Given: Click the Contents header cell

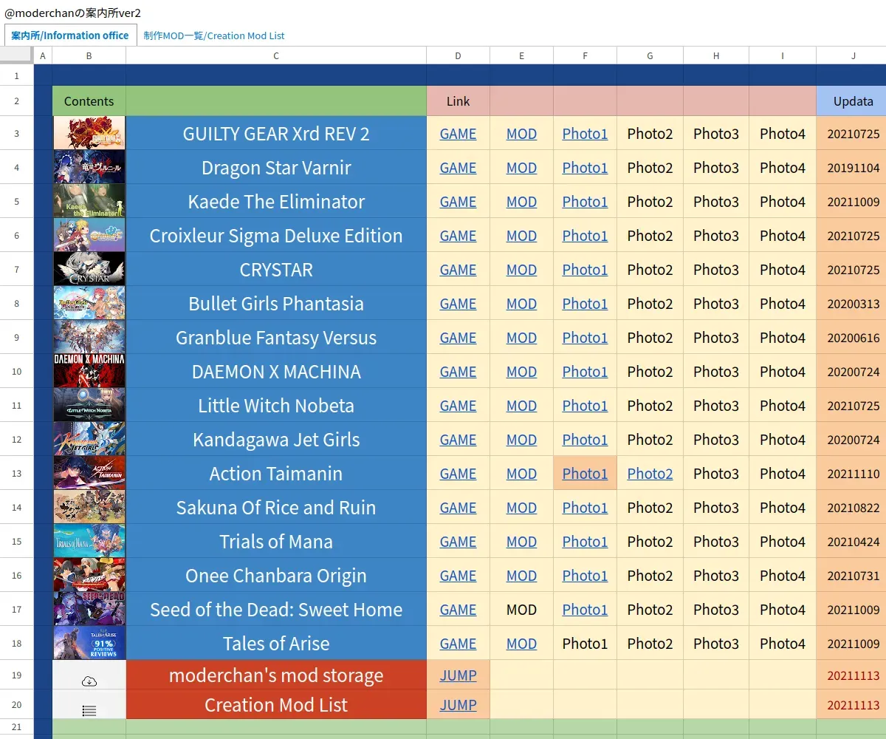Looking at the screenshot, I should click(89, 101).
